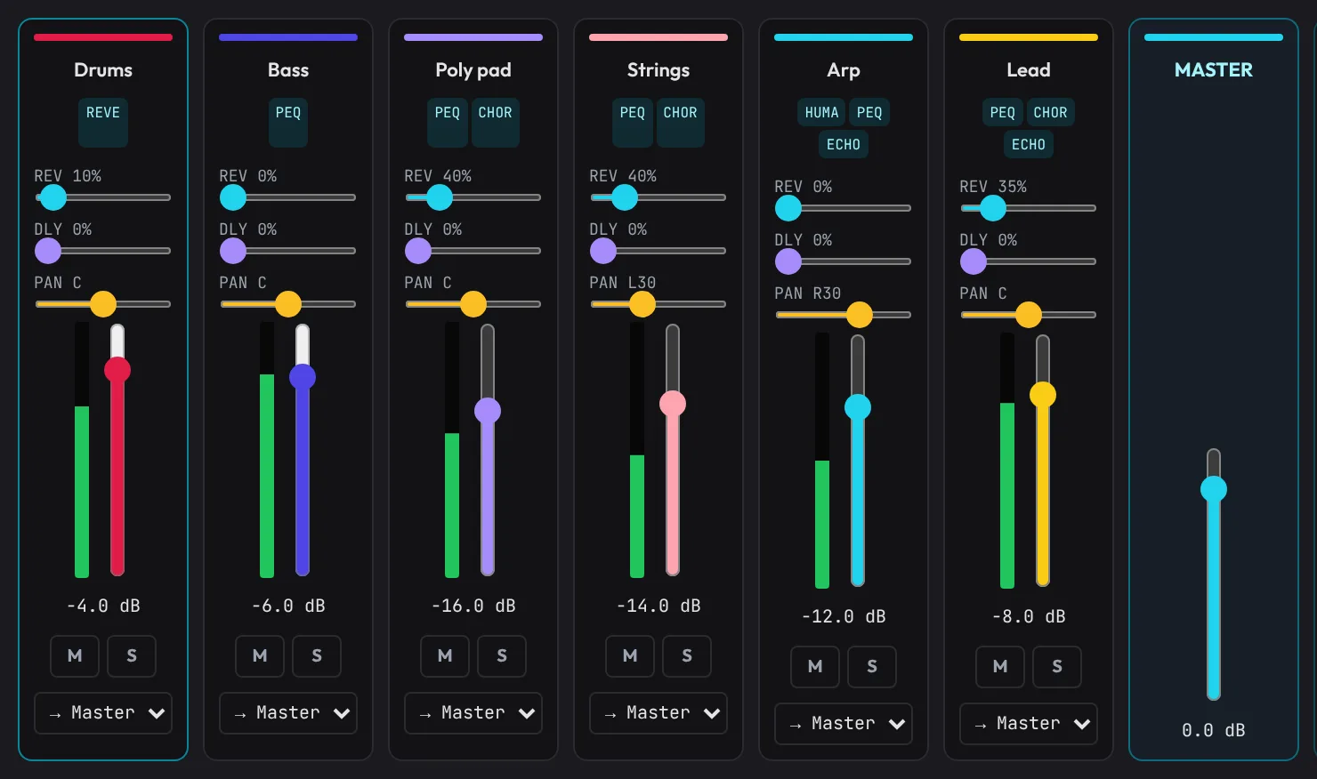Select the Strings channel name
This screenshot has width=1317, height=779.
(658, 70)
